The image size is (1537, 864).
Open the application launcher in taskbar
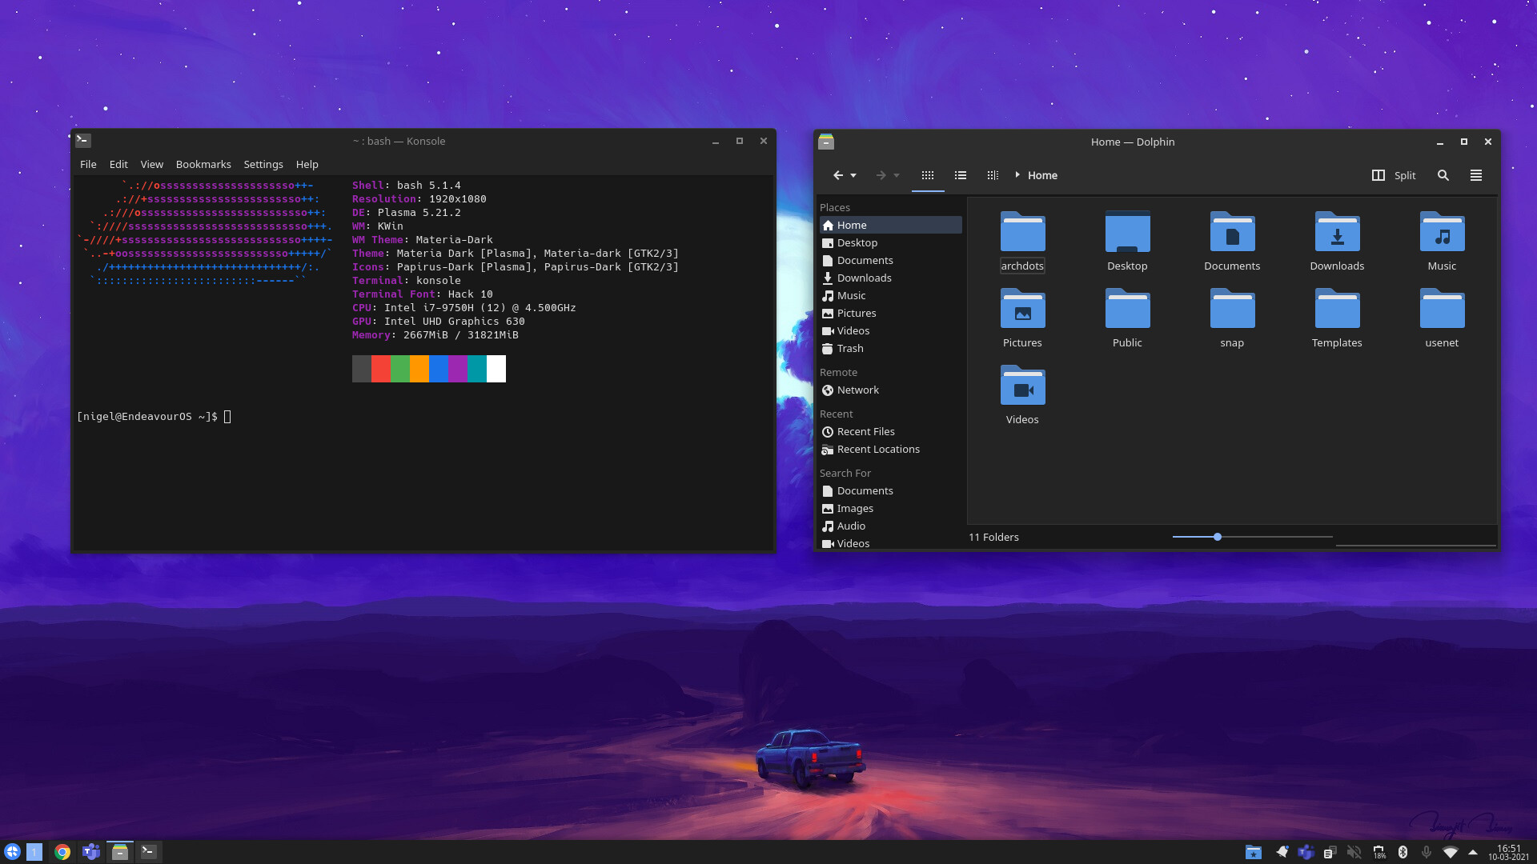tap(12, 852)
